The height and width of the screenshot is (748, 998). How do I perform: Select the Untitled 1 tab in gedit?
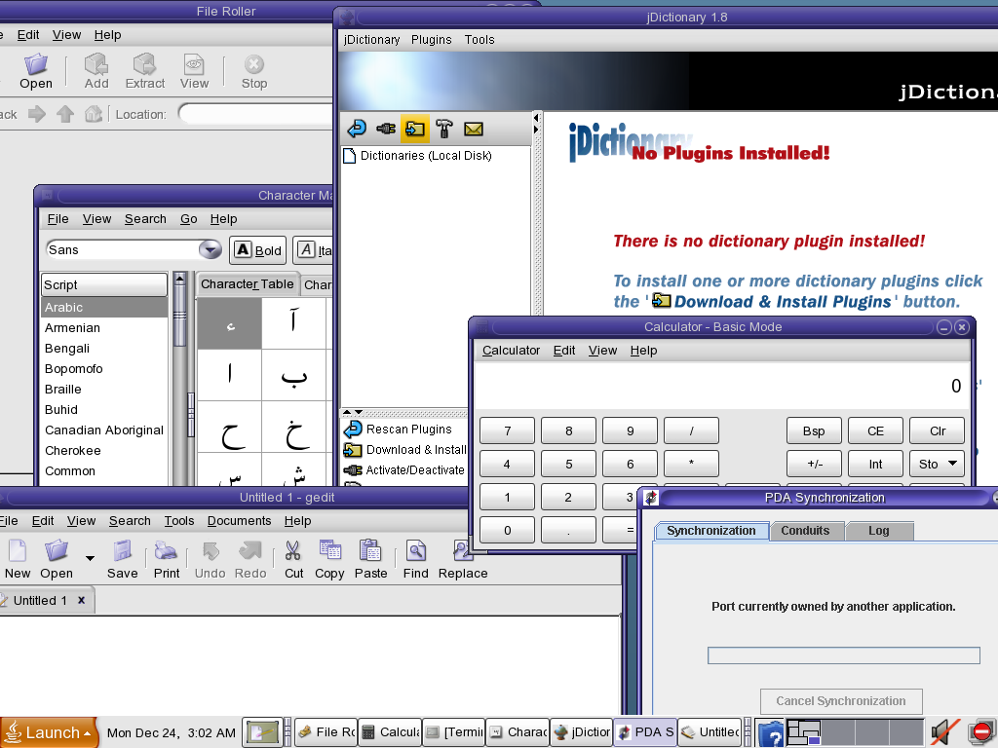point(40,600)
